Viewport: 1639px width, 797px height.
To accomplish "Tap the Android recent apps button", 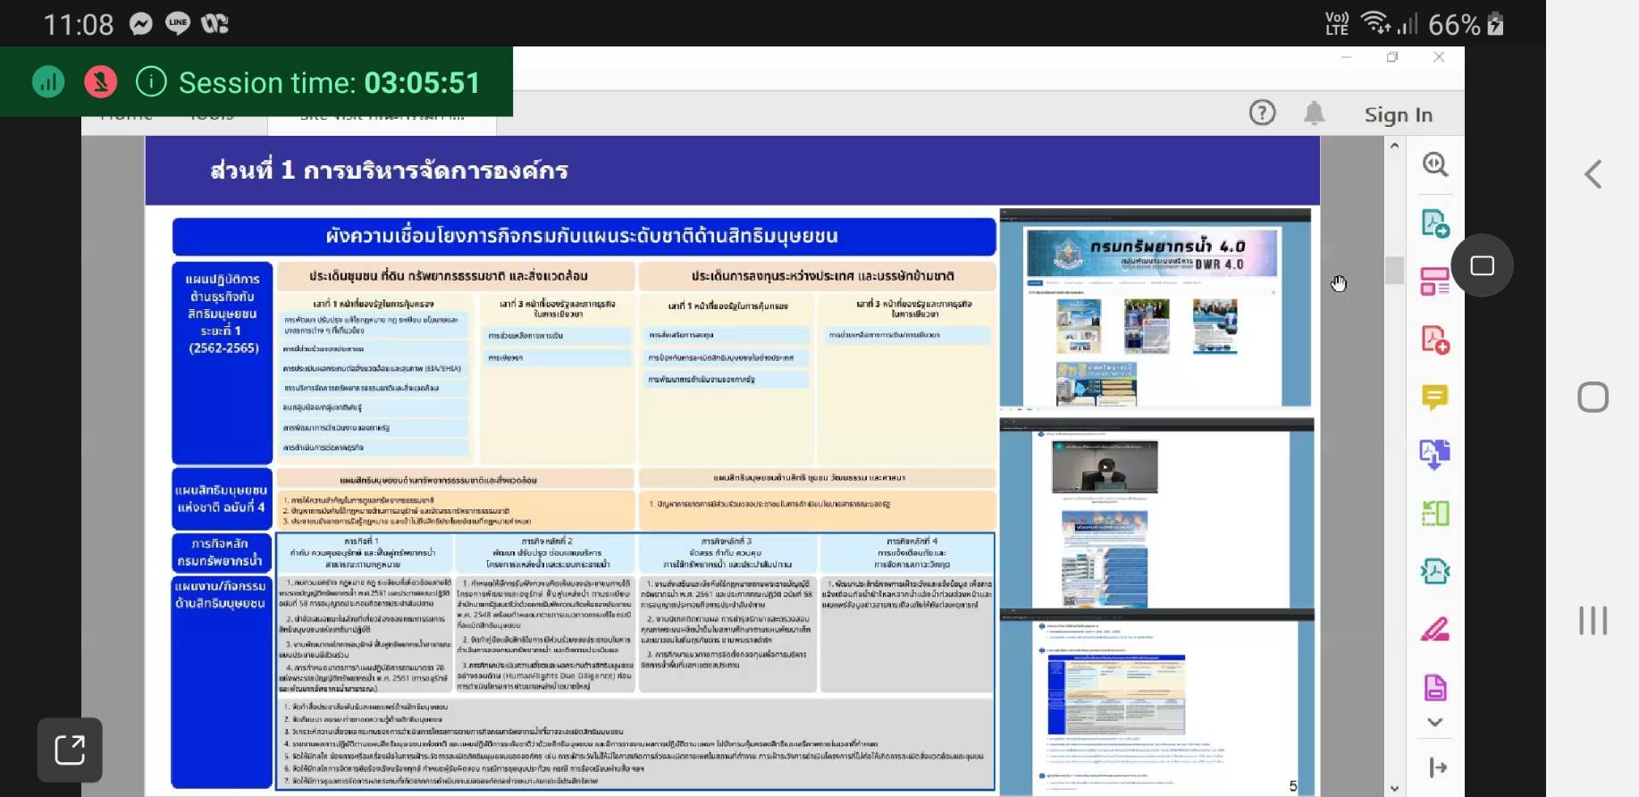I will click(1593, 620).
